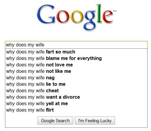Image resolution: width=151 pixels, height=131 pixels.
Task: Click the TM trademark symbol beside logo
Action: [115, 11]
